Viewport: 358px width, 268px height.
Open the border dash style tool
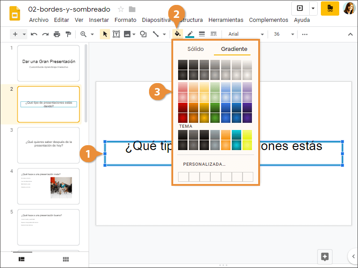[213, 34]
